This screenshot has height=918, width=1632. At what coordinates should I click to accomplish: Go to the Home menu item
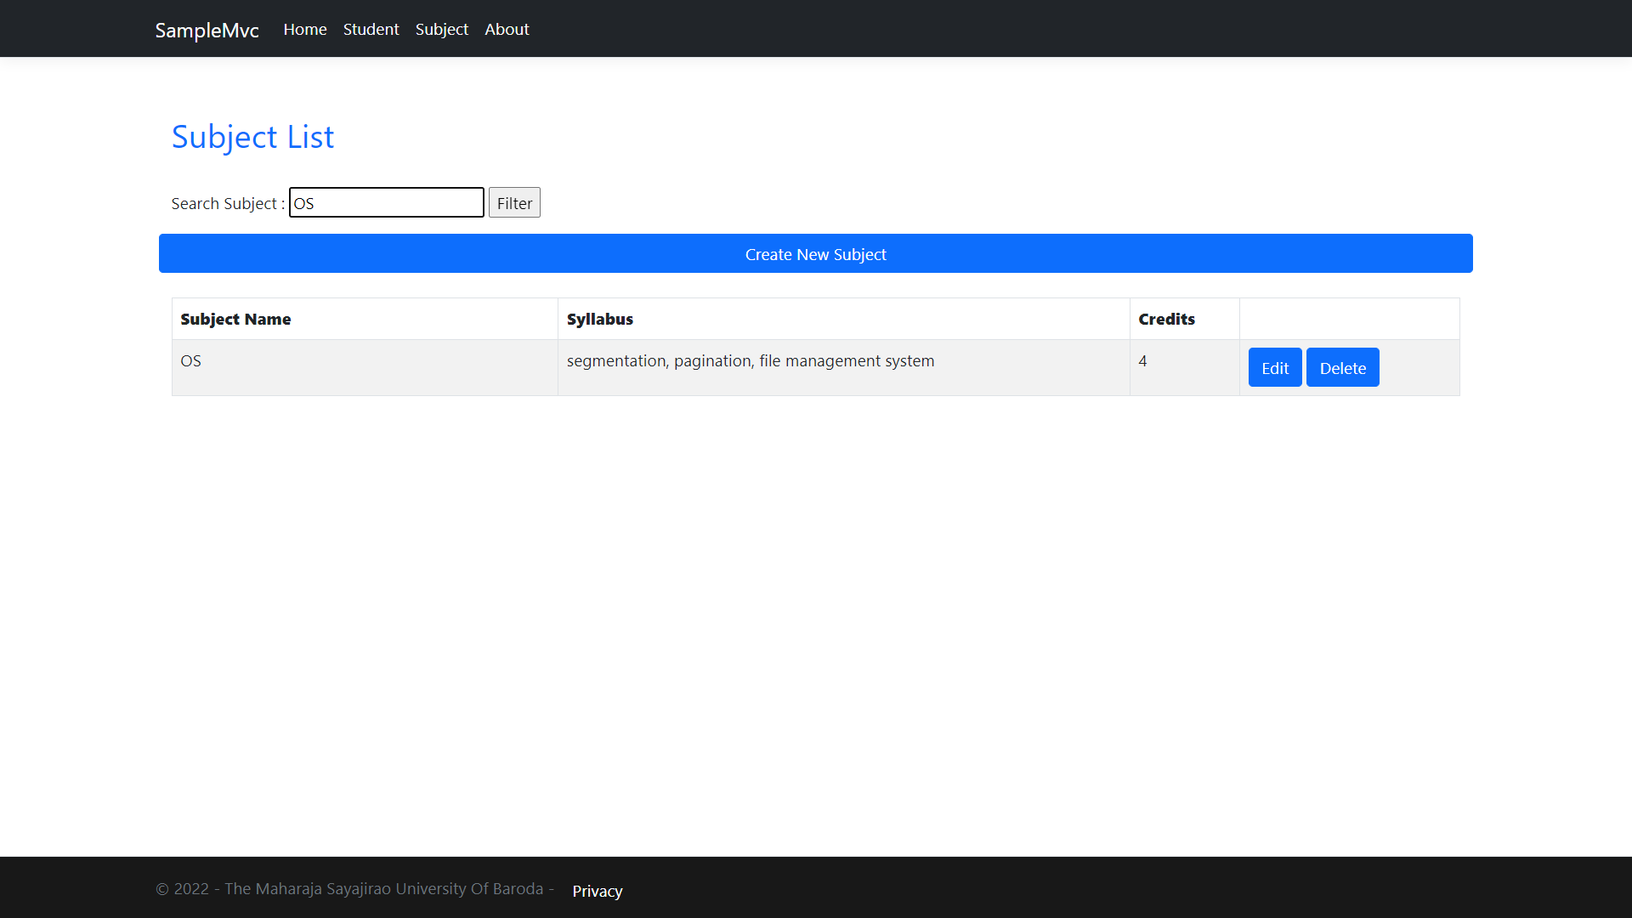click(305, 29)
